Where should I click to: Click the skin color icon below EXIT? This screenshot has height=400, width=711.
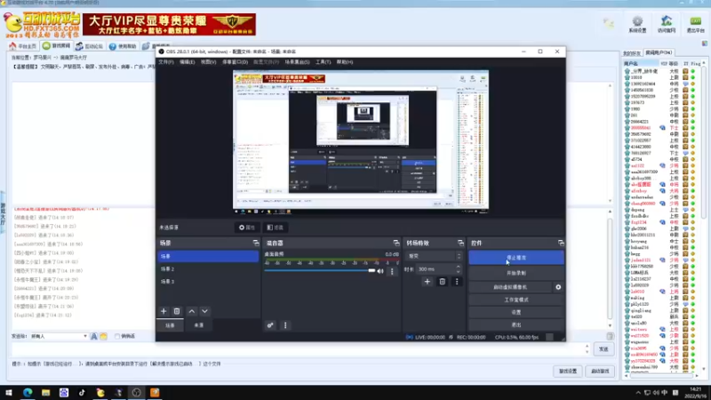[704, 43]
